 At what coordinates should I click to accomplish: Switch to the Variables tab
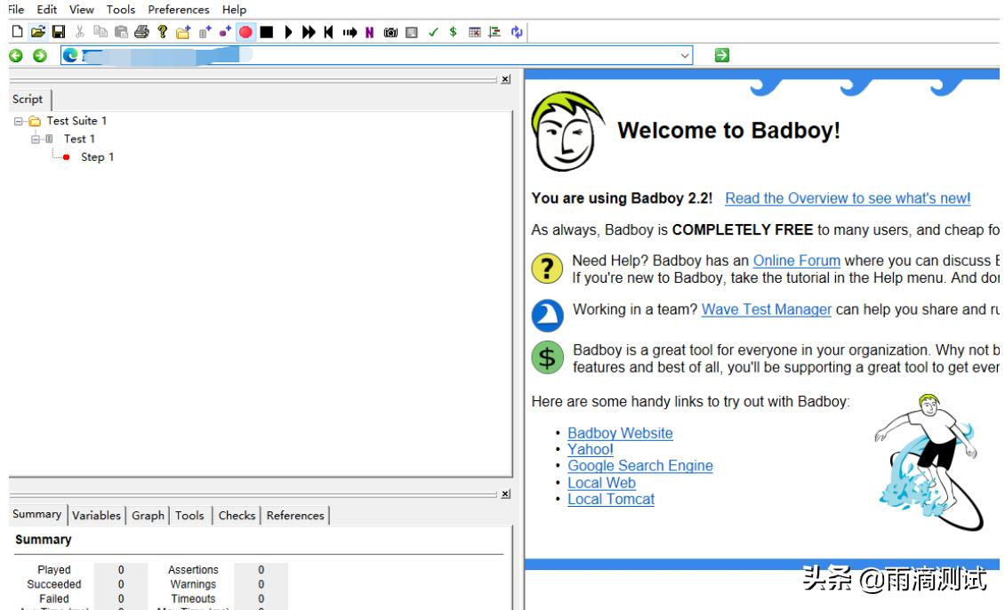click(96, 516)
